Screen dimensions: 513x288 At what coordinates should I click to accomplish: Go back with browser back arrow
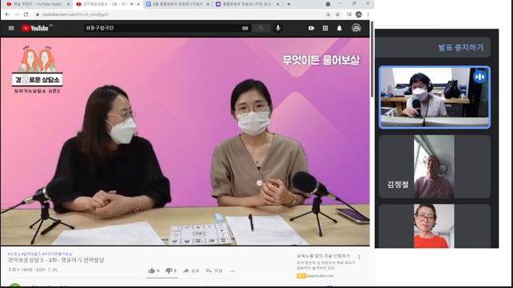[x=7, y=14]
